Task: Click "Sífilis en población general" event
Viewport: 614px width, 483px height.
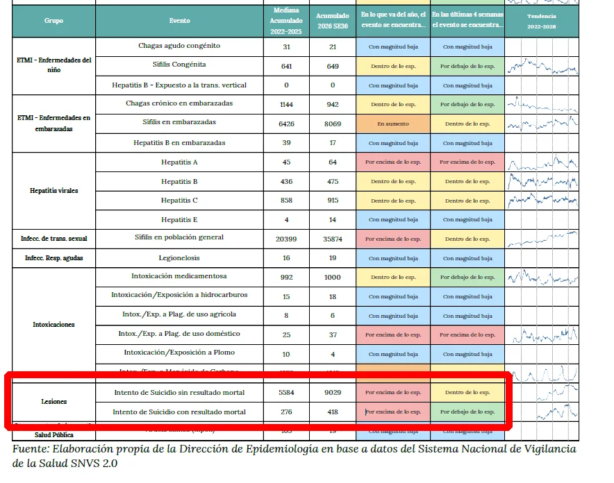Action: (179, 237)
